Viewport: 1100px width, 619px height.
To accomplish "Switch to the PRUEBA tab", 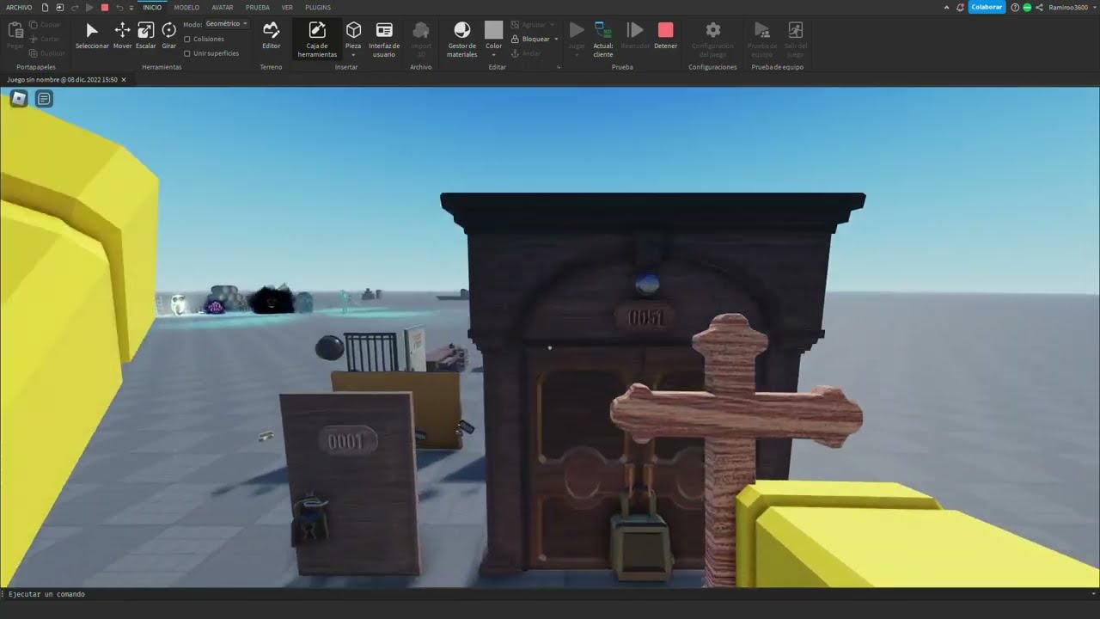I will click(x=258, y=7).
